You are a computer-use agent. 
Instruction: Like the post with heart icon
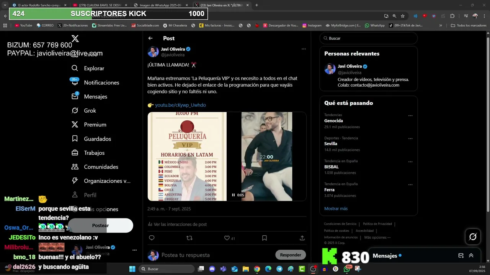(x=227, y=238)
